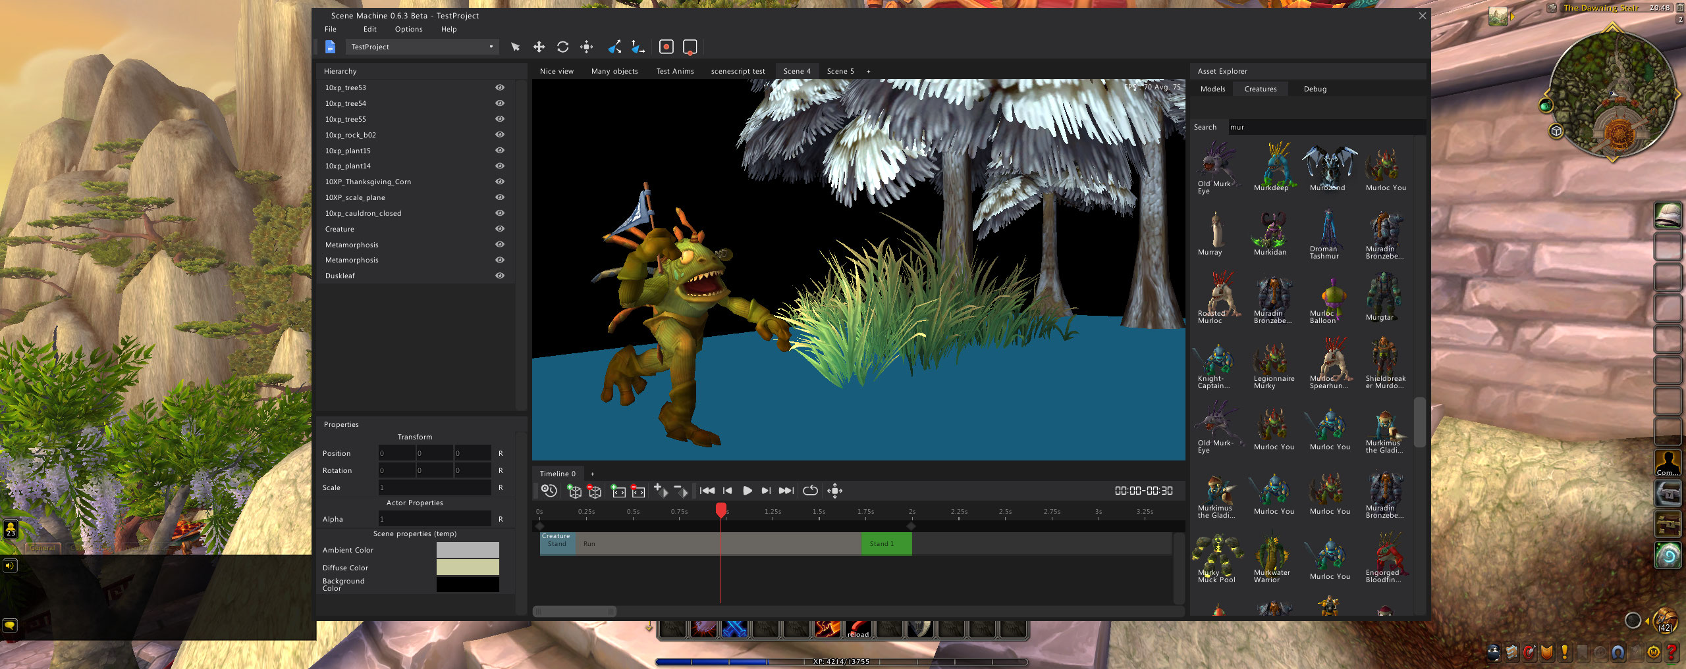
Task: Add an animation clip with green-plus bracket icon
Action: pos(618,491)
